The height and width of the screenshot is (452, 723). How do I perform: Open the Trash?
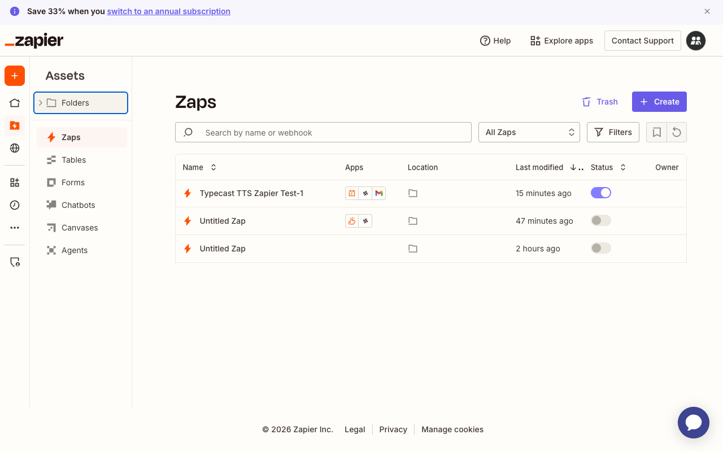click(600, 102)
